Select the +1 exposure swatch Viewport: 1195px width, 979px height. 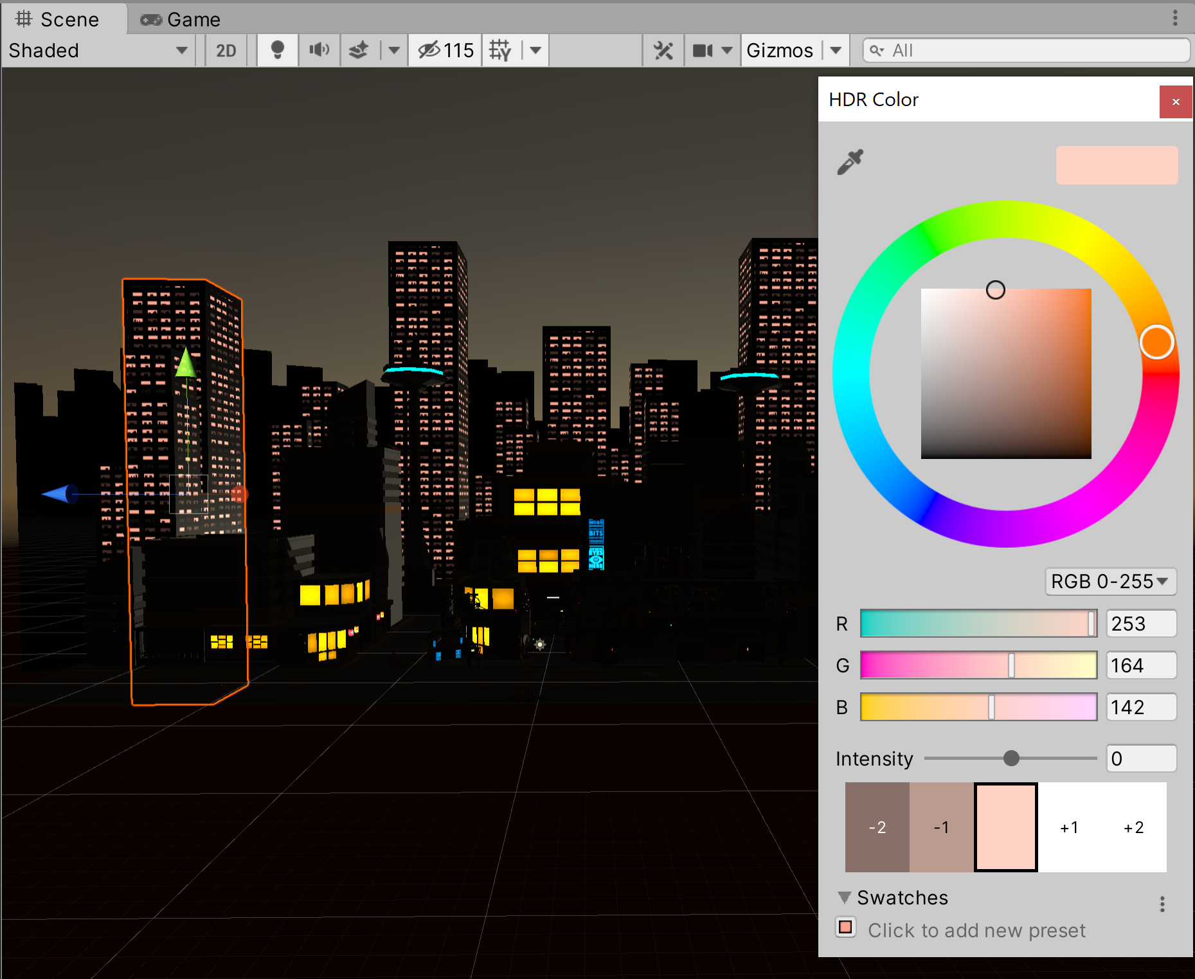point(1070,827)
